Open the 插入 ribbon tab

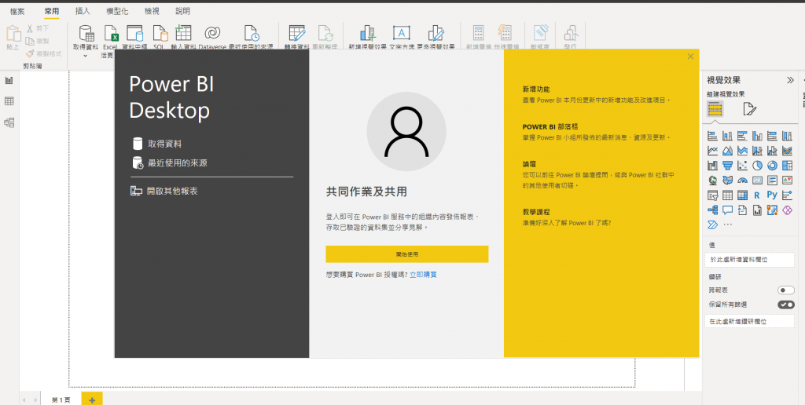(x=82, y=11)
